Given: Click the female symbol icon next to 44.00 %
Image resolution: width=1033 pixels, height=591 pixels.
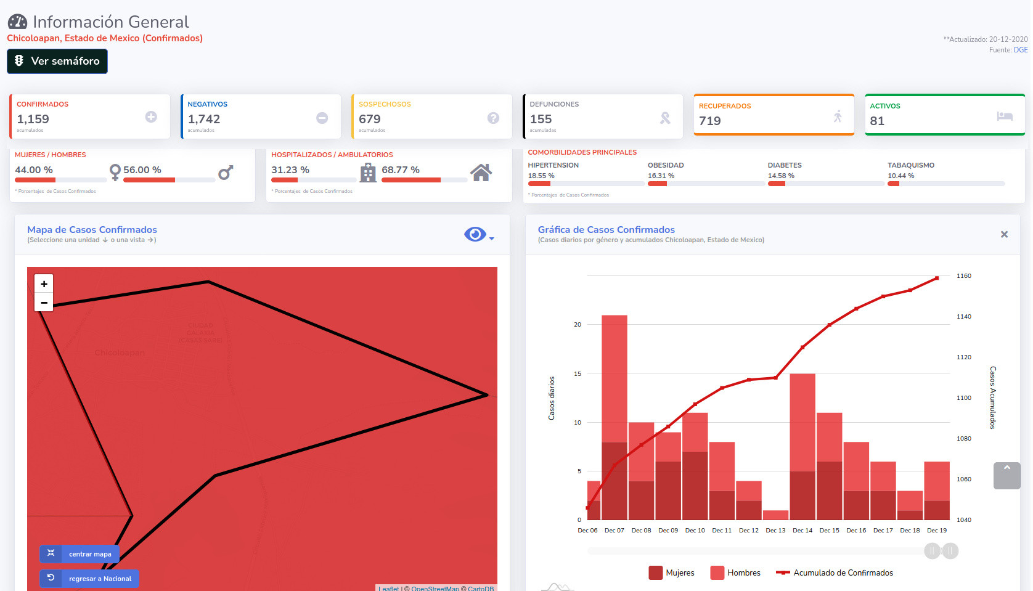Looking at the screenshot, I should tap(115, 173).
